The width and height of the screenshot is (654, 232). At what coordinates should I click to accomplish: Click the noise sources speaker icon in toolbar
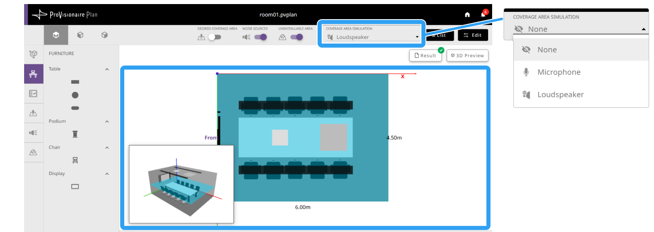[x=246, y=37]
